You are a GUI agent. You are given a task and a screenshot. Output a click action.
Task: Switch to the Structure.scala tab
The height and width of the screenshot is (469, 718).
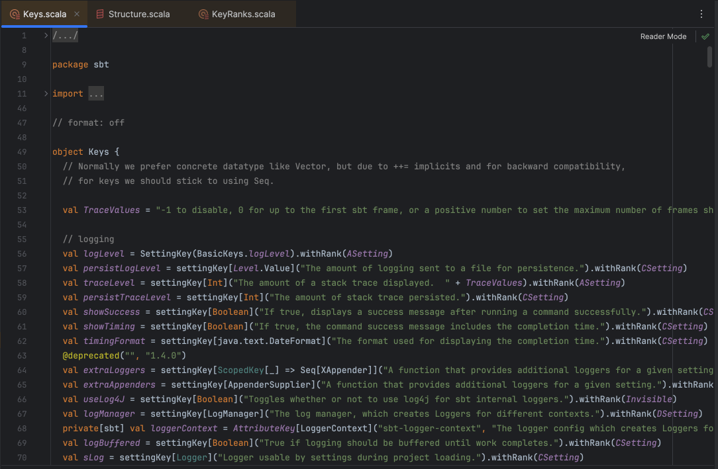point(132,14)
